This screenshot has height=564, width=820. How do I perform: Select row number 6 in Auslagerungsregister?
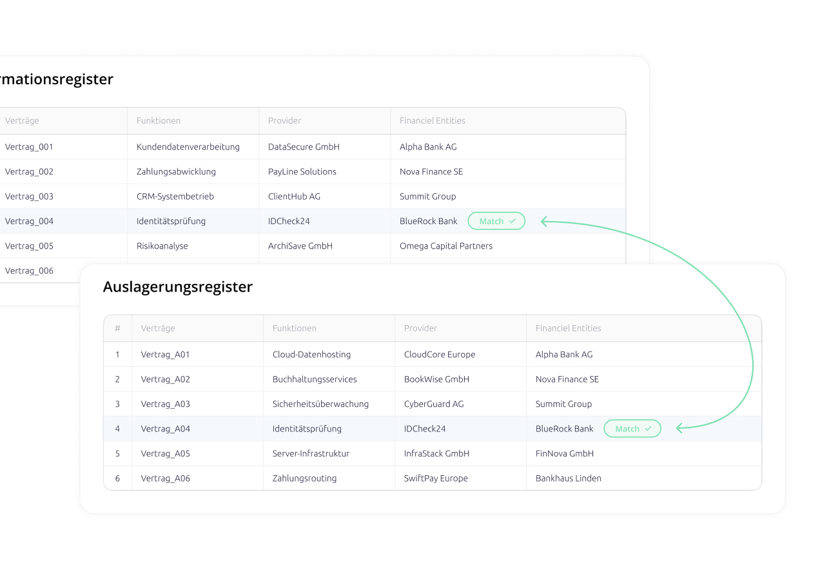(117, 478)
